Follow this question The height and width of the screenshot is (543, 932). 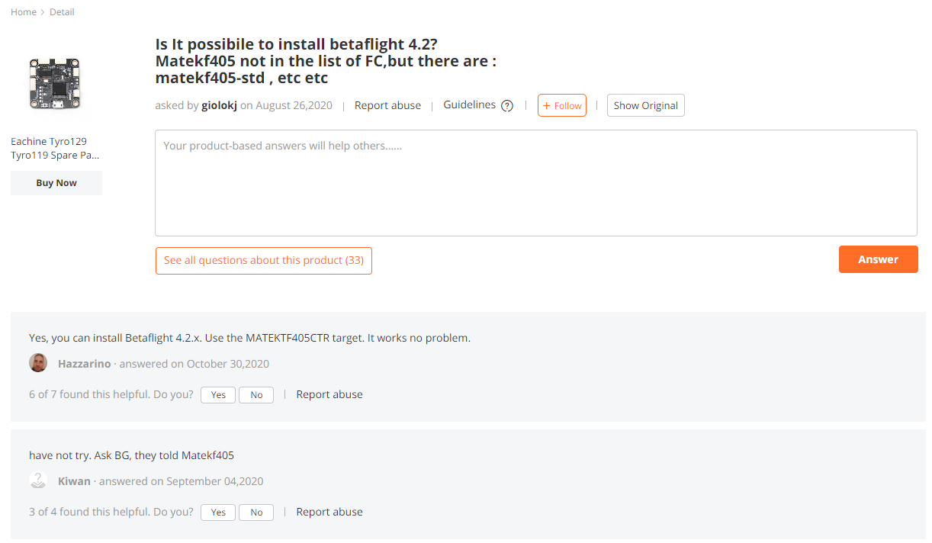coord(562,105)
